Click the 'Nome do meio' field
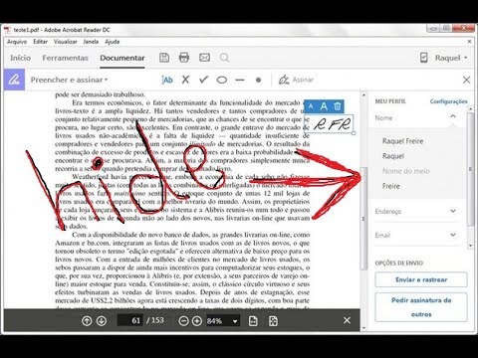 406,171
